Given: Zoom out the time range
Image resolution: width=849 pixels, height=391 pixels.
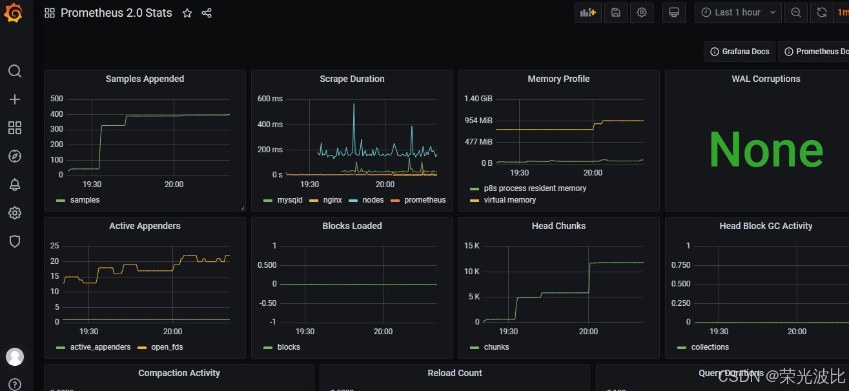Looking at the screenshot, I should 796,12.
